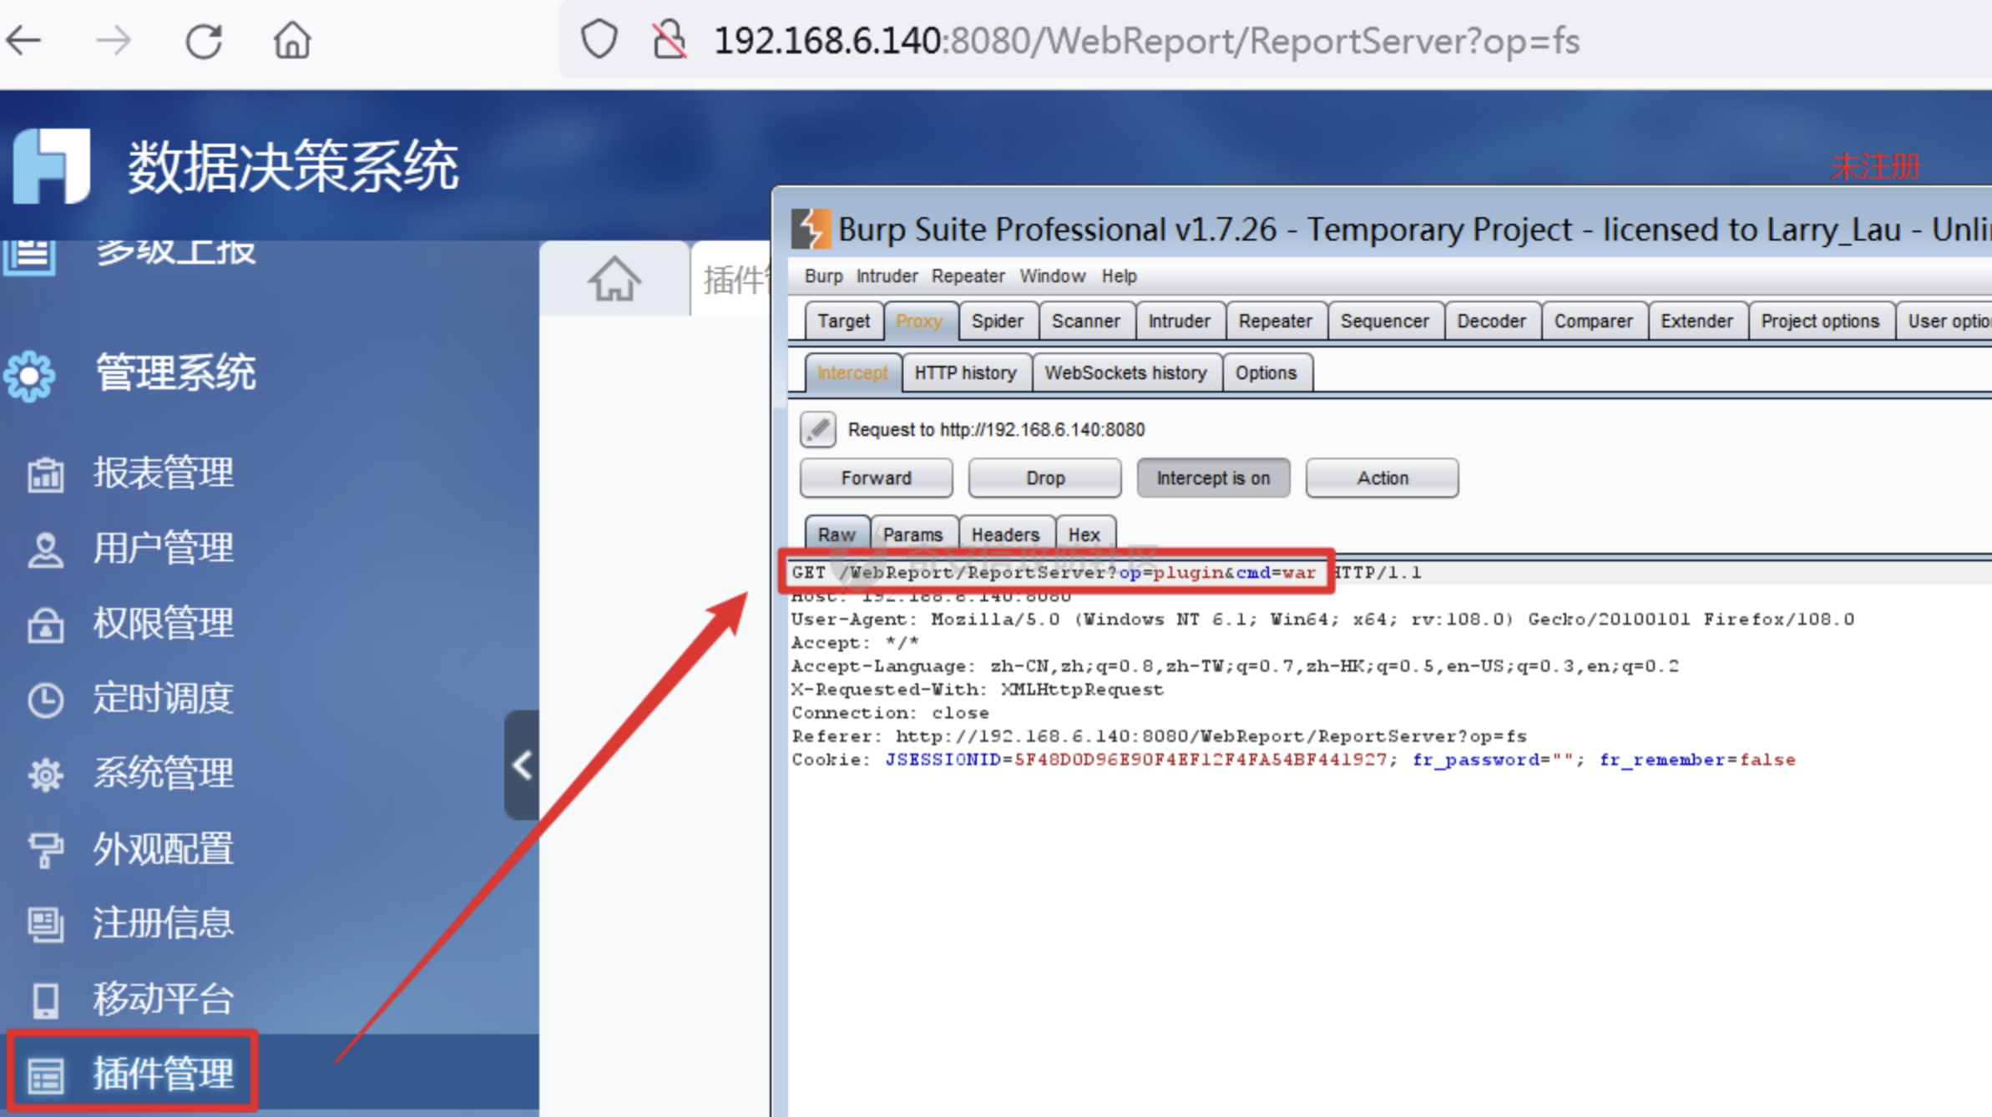
Task: Select the WebSockets history sub-tab
Action: pyautogui.click(x=1126, y=373)
